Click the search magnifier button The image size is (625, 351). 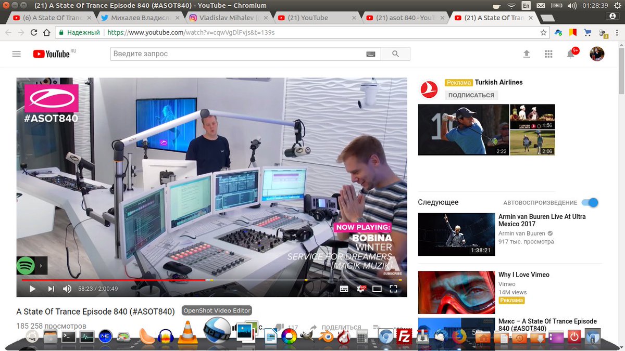(395, 54)
